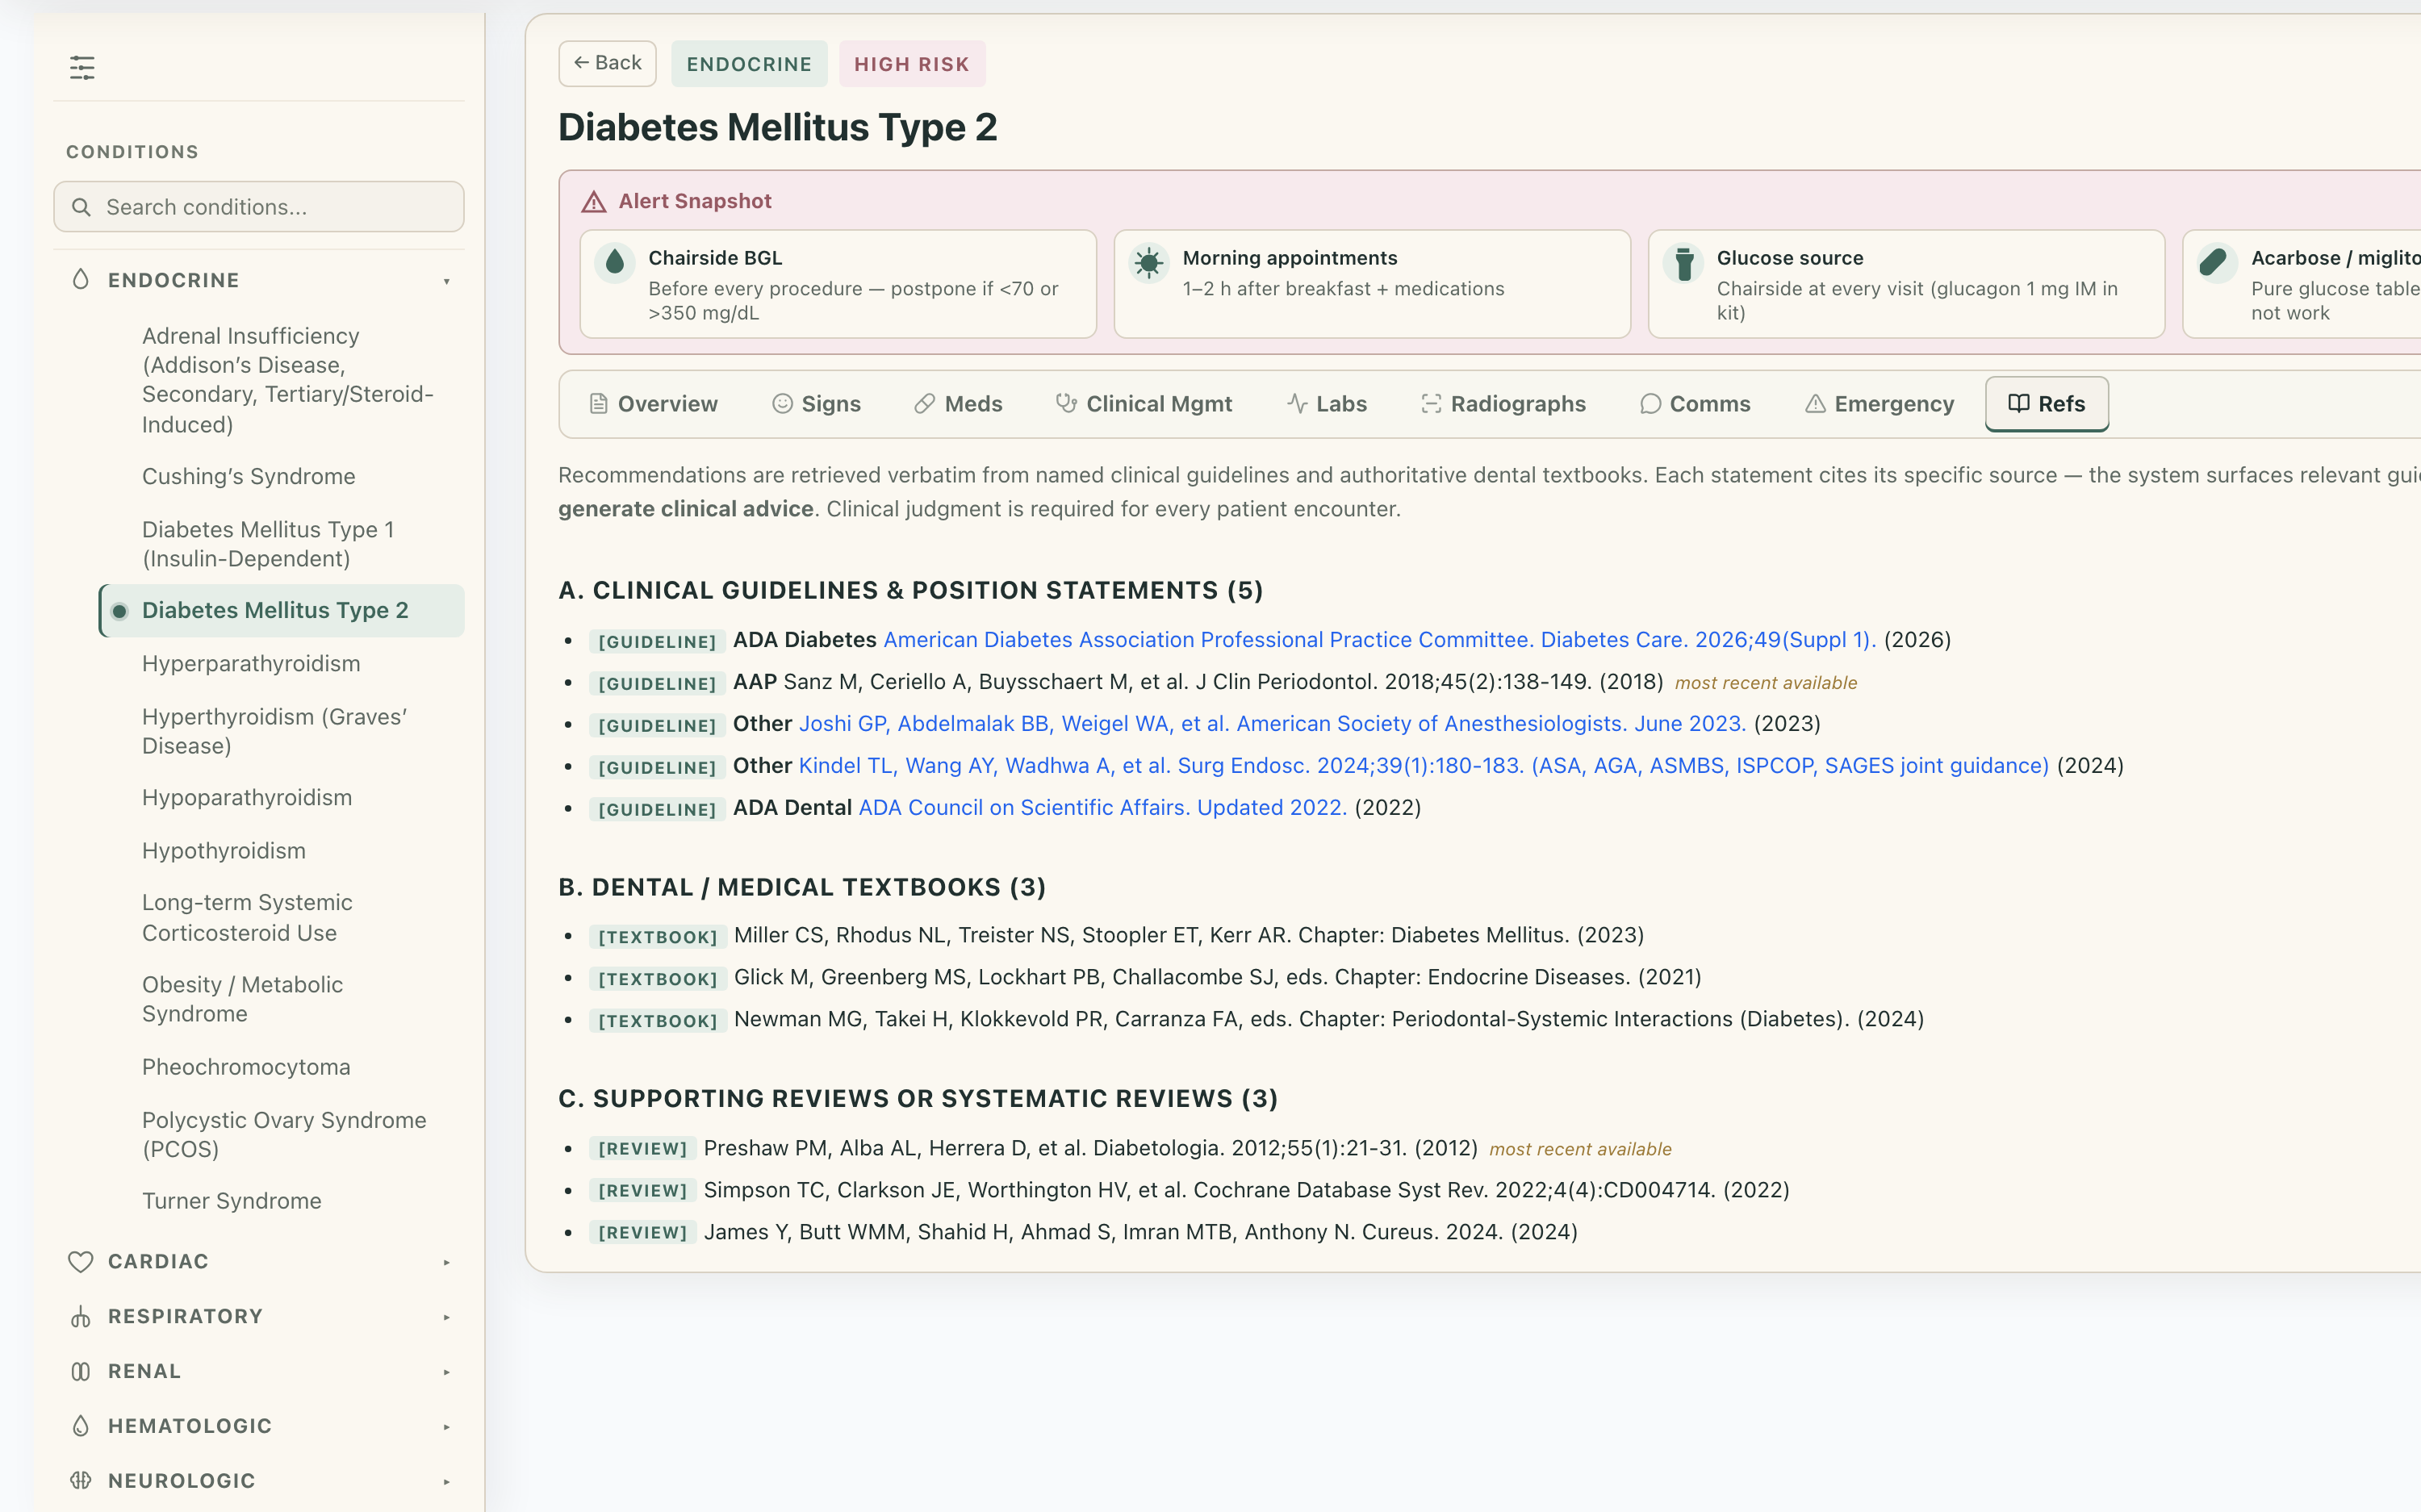Click the Signs smiley face icon

783,404
